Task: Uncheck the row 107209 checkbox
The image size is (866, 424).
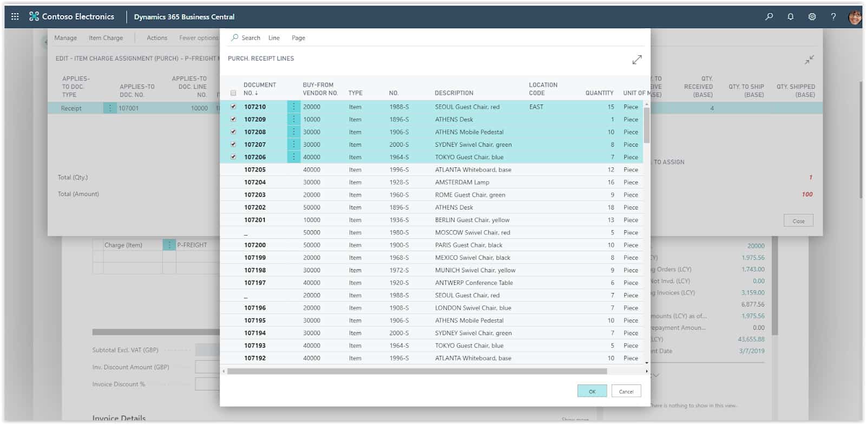Action: (x=233, y=119)
